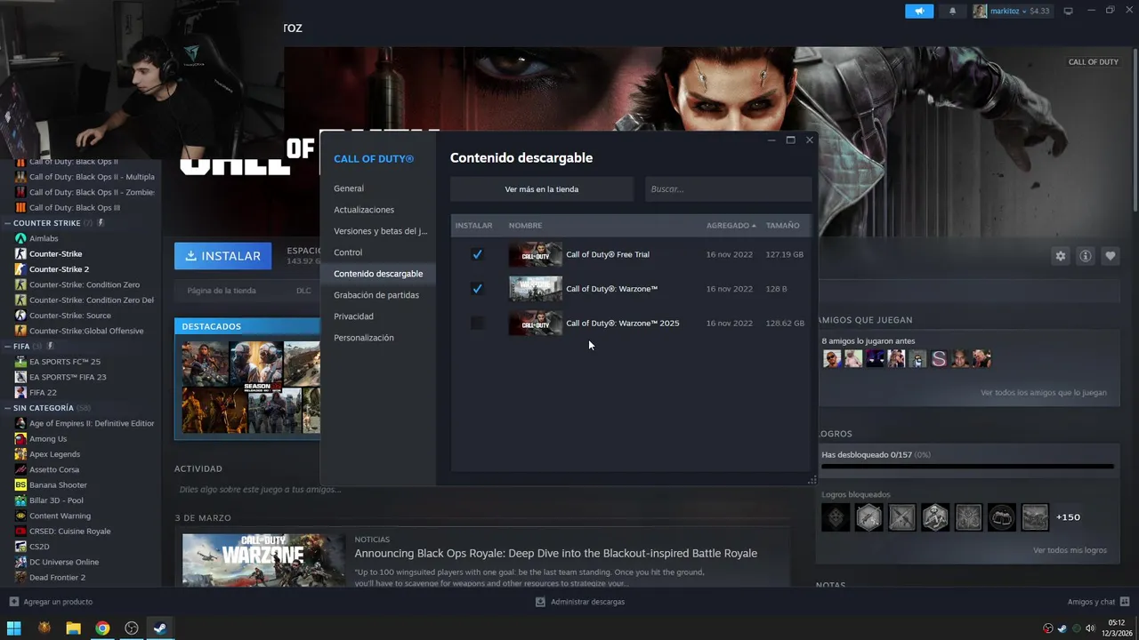Open Friends and chat icon
The width and height of the screenshot is (1139, 640).
pyautogui.click(x=1125, y=602)
